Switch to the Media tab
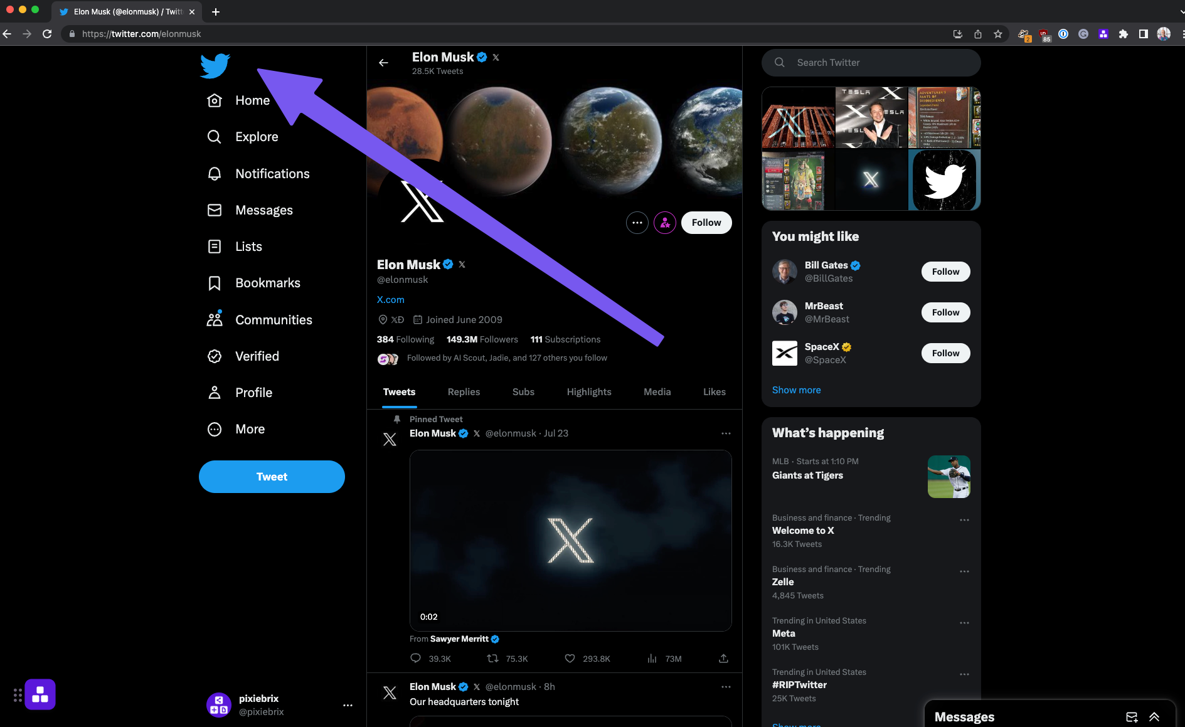Image resolution: width=1185 pixels, height=727 pixels. point(657,392)
